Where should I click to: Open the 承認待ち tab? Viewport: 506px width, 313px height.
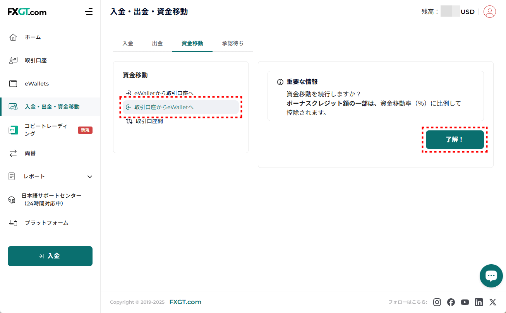point(233,43)
